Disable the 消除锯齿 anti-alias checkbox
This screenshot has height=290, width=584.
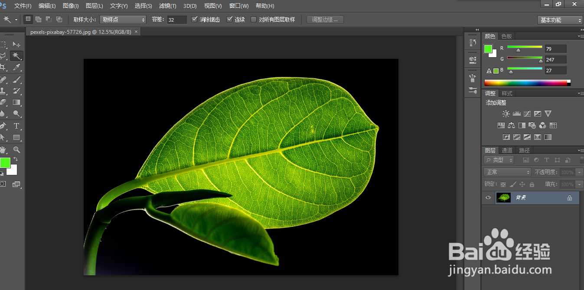coord(195,19)
